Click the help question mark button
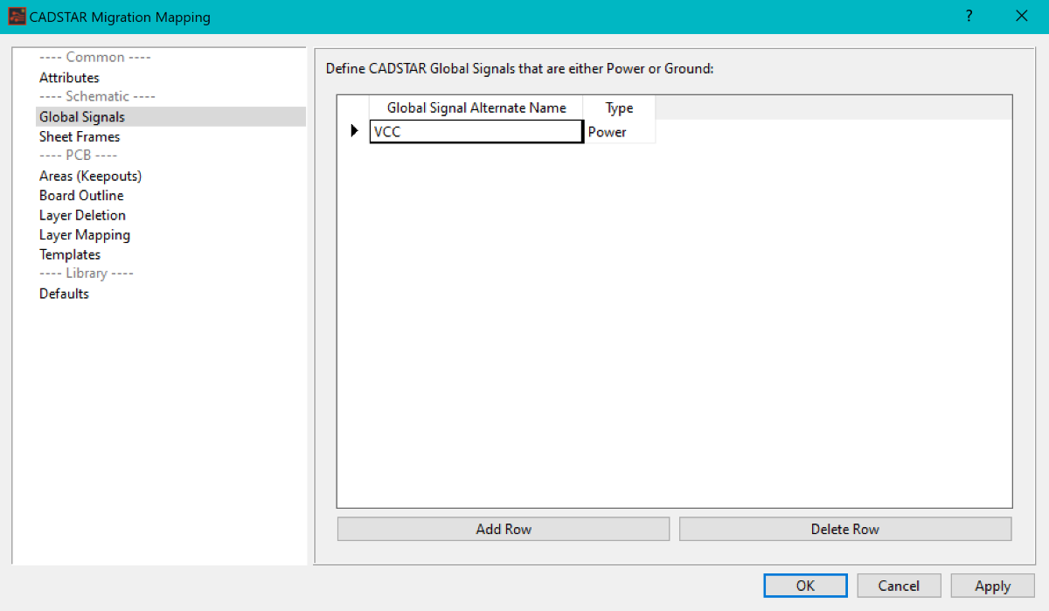 (969, 17)
